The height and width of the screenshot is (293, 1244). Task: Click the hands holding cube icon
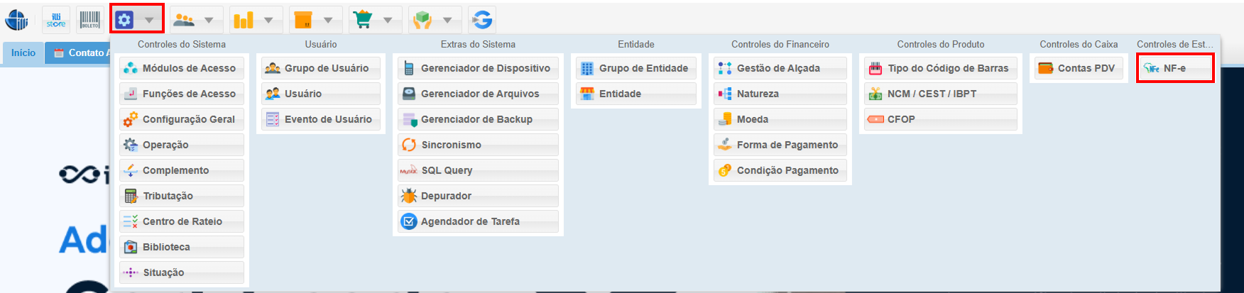(x=422, y=20)
